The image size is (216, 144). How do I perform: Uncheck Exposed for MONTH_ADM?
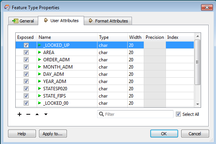pos(26,67)
